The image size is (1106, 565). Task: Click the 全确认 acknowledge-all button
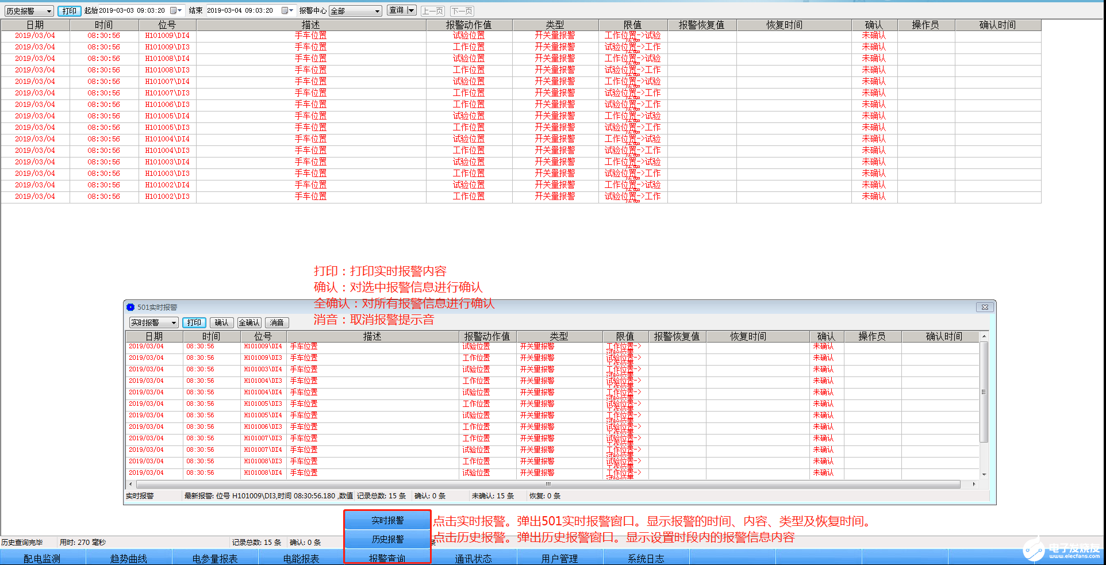click(x=249, y=322)
